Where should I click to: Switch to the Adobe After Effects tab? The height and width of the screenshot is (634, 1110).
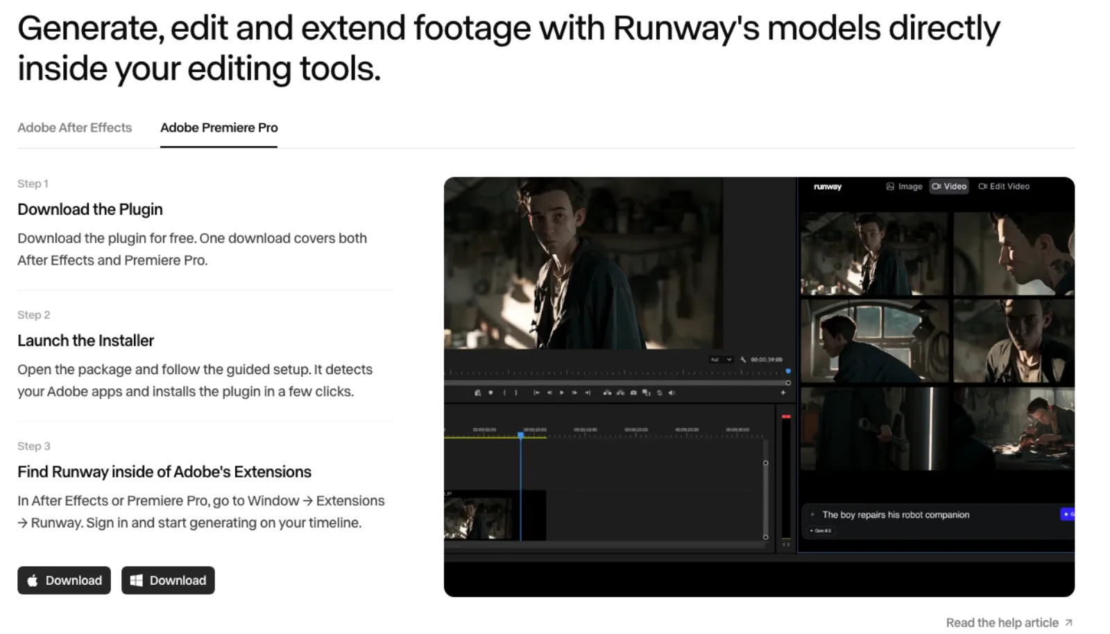[x=74, y=127]
